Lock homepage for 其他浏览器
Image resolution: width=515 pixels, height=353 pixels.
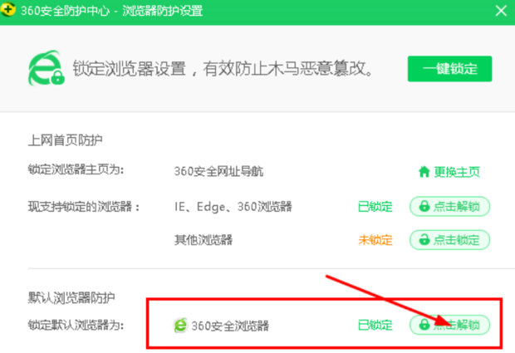pyautogui.click(x=449, y=240)
